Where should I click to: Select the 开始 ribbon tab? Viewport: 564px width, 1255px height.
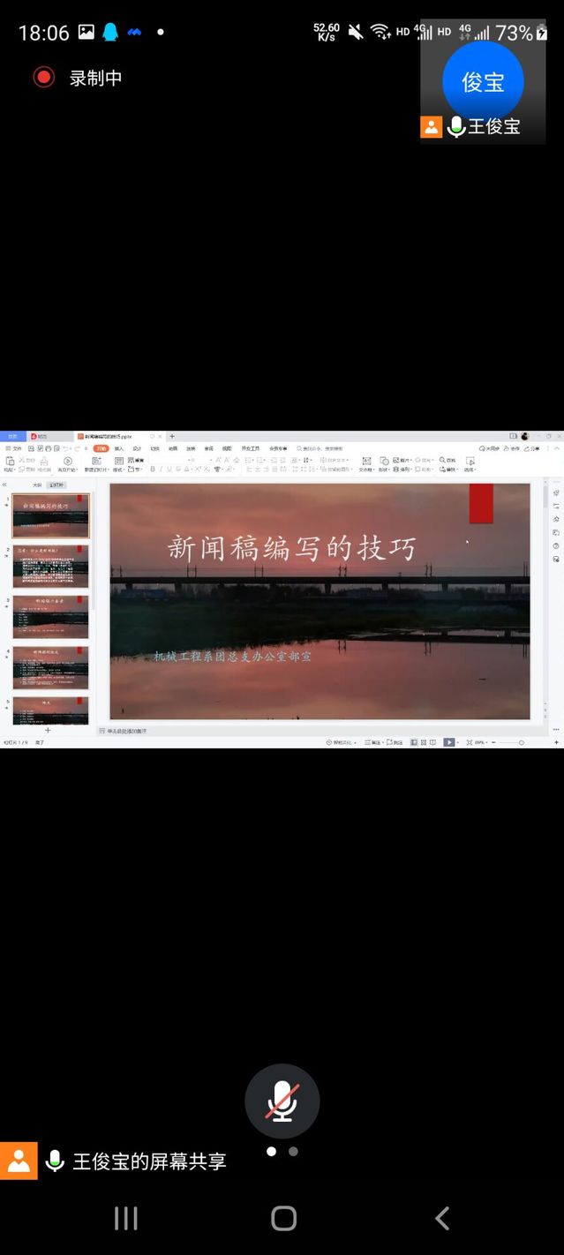pos(102,448)
